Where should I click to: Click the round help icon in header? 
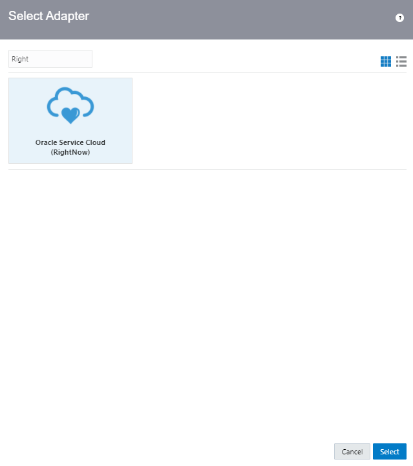pos(399,18)
